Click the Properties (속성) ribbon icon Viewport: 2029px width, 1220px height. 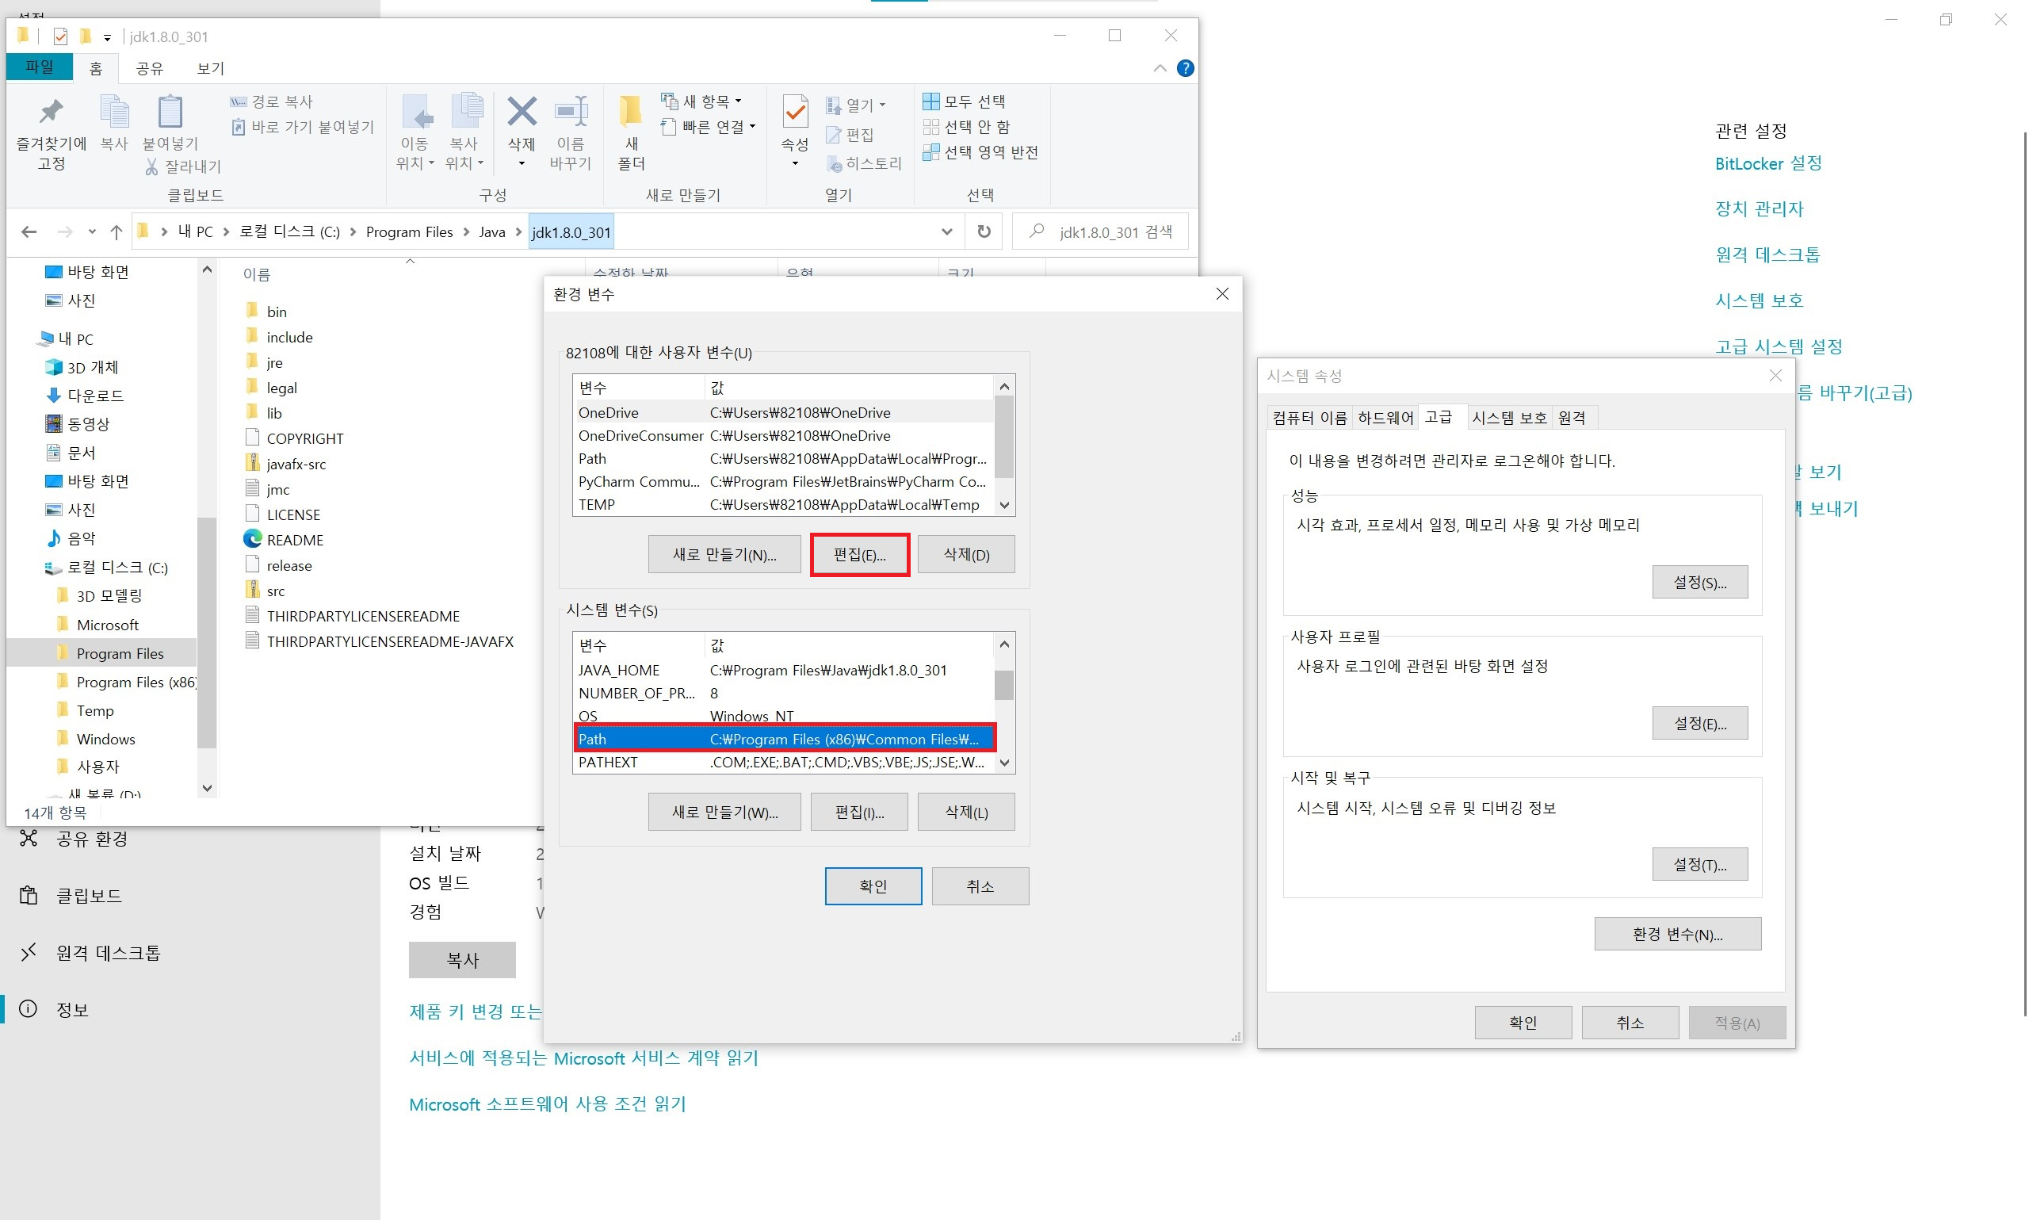pyautogui.click(x=794, y=113)
